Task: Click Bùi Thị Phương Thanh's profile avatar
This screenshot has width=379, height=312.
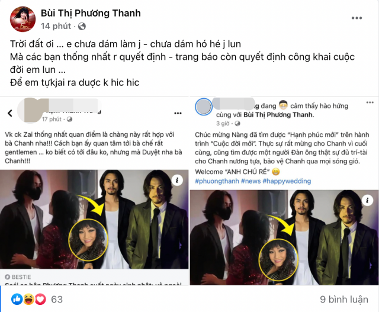Action: click(23, 19)
